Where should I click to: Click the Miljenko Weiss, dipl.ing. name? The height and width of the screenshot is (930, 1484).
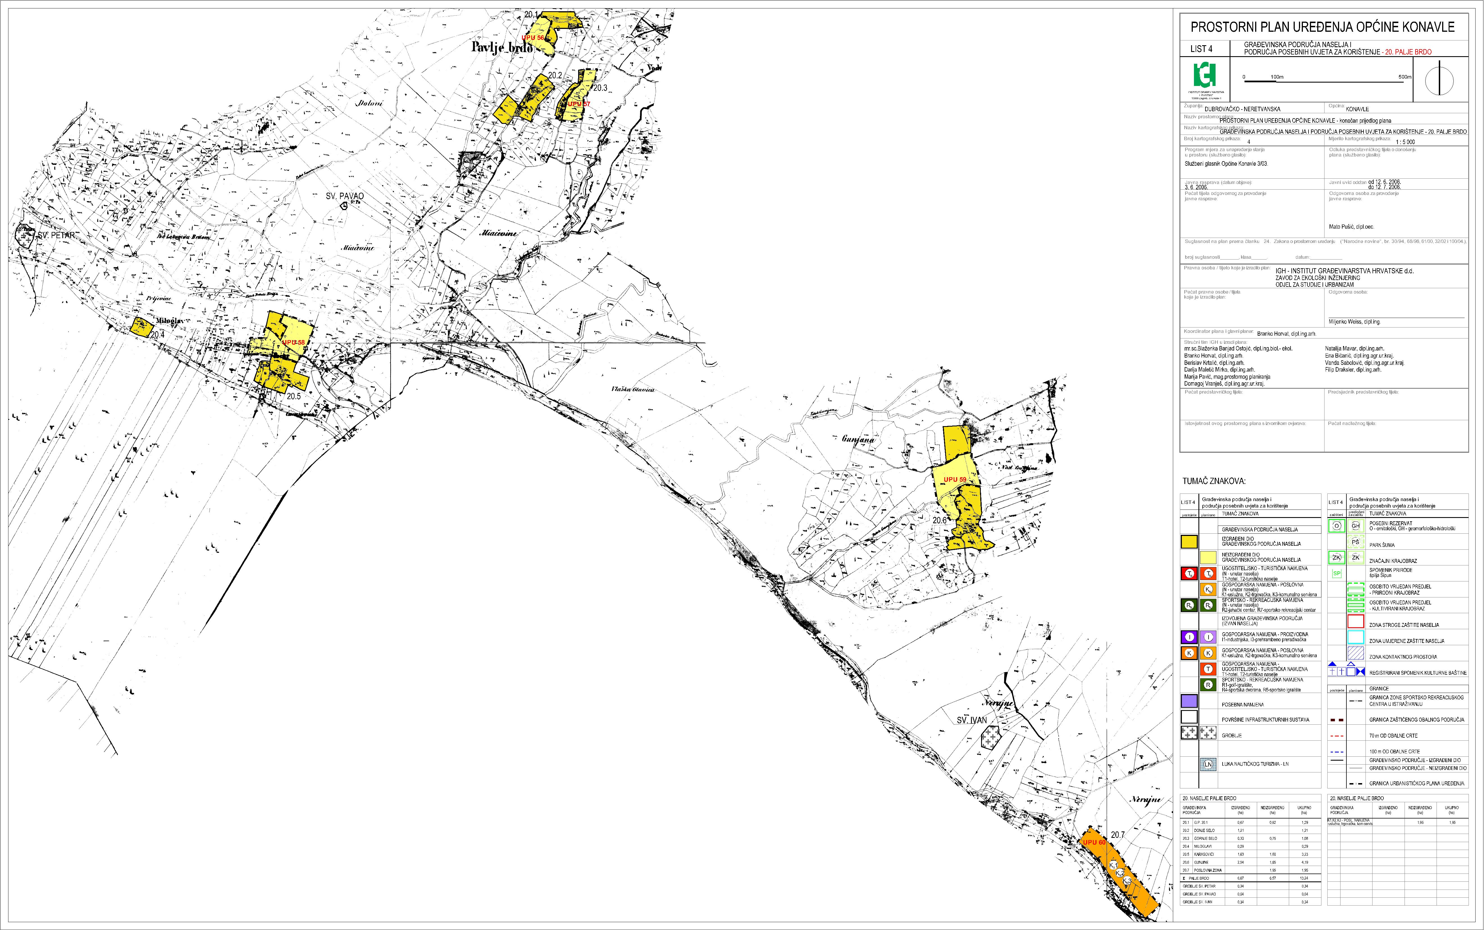point(1354,322)
